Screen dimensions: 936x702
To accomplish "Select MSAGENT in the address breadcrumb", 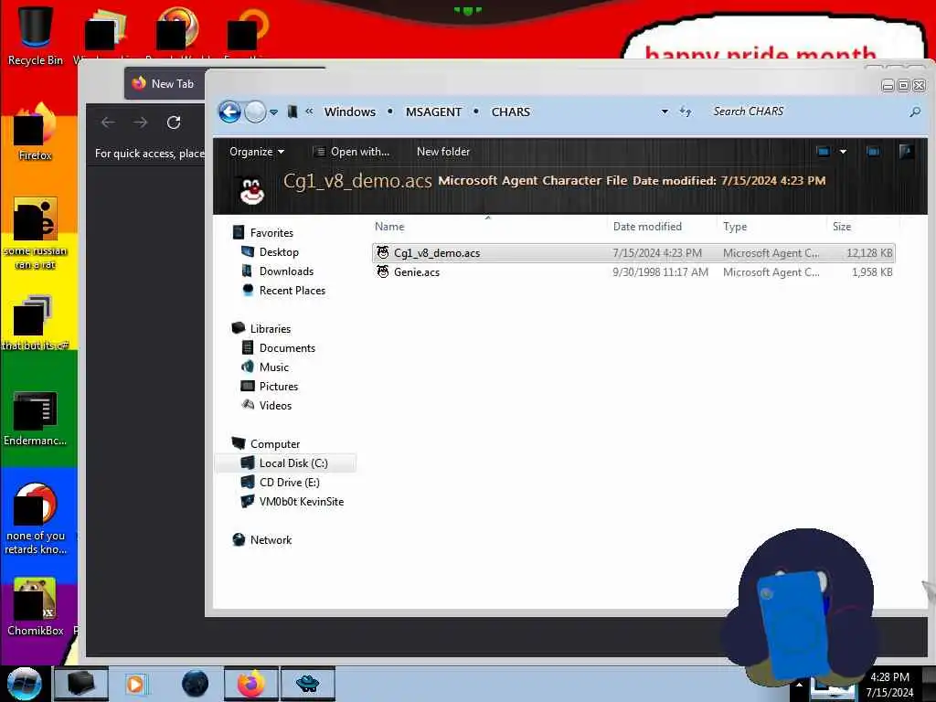I will pos(433,112).
